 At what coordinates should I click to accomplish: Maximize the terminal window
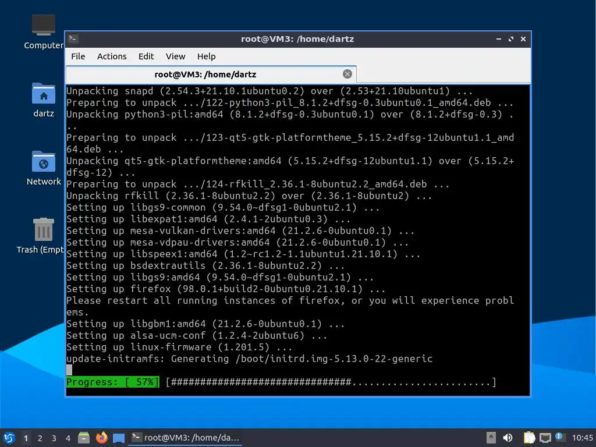click(511, 39)
